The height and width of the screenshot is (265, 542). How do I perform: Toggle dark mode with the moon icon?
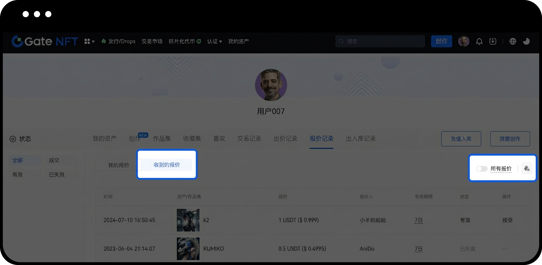[x=526, y=41]
